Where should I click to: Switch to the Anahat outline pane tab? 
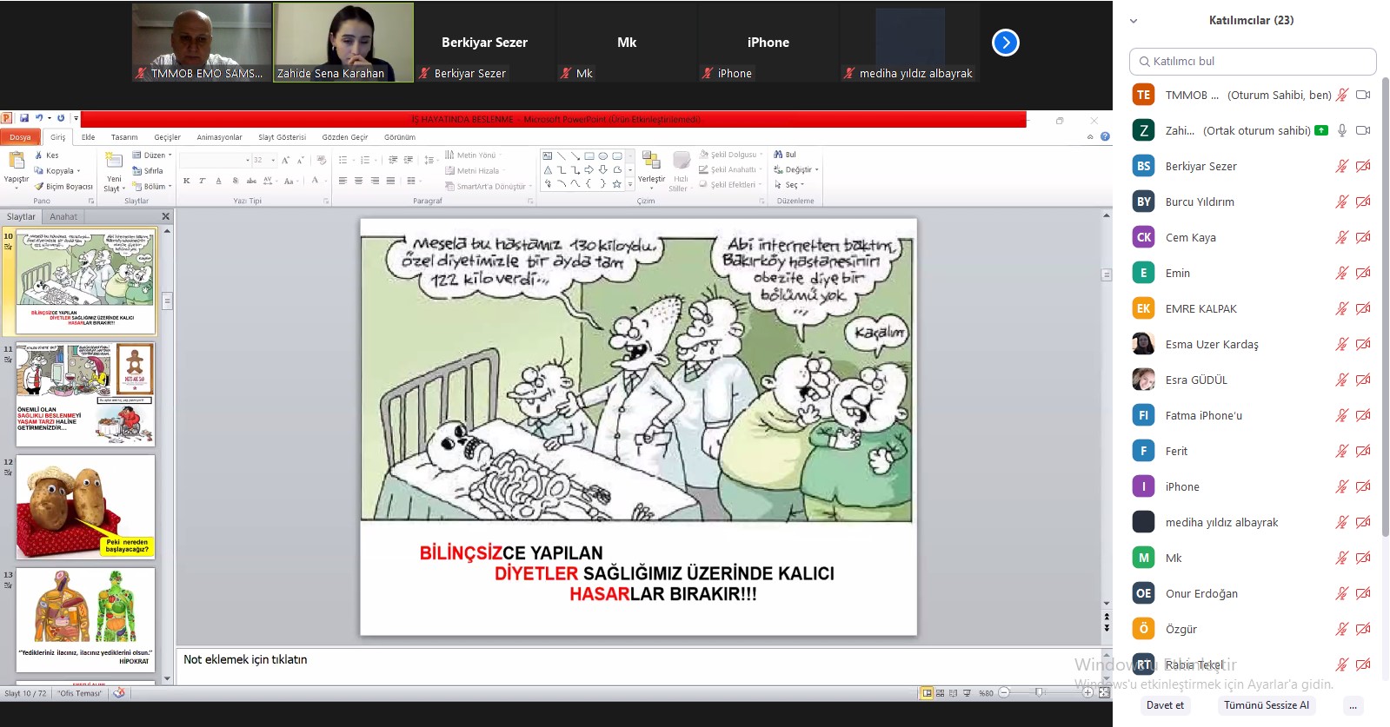tap(63, 216)
